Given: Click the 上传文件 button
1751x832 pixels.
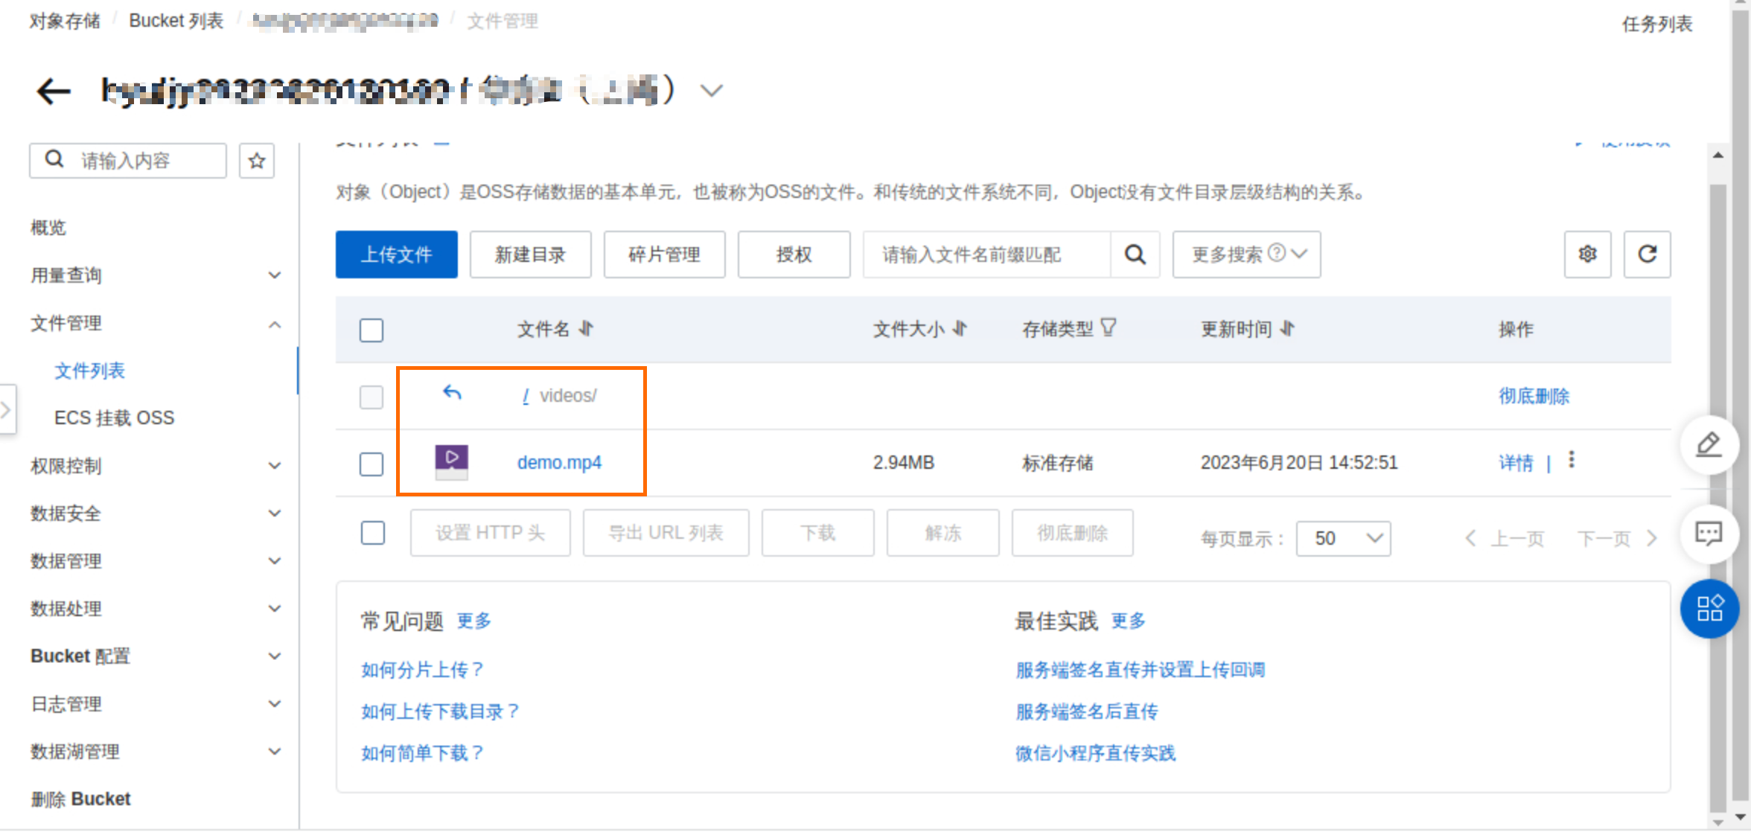Looking at the screenshot, I should (396, 255).
